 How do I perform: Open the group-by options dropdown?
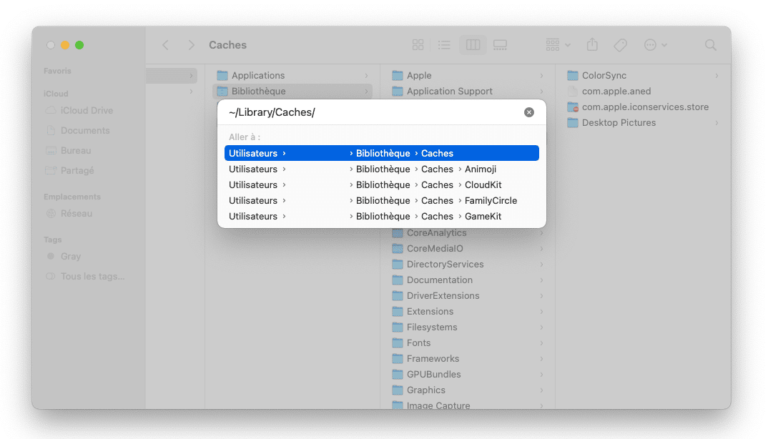[558, 45]
